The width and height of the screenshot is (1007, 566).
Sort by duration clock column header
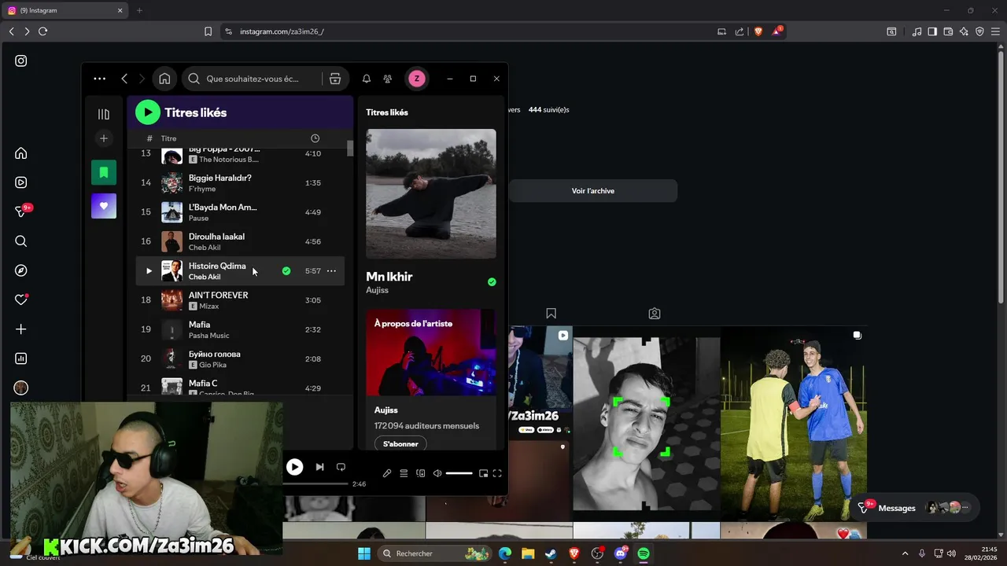[x=315, y=138]
